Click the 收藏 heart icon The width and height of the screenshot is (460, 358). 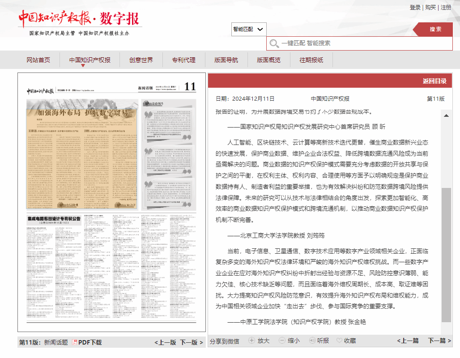tap(339, 341)
